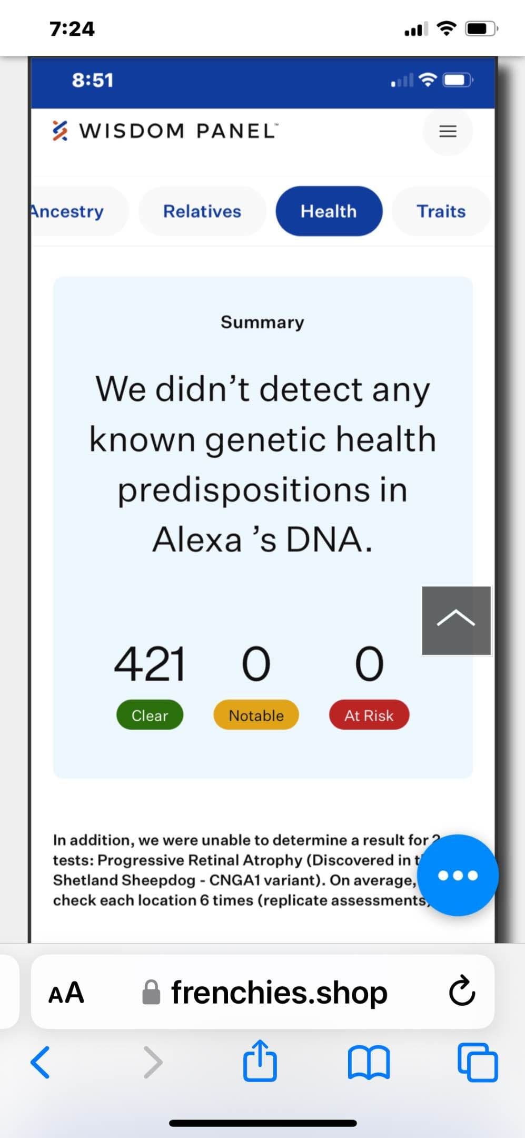The width and height of the screenshot is (525, 1138).
Task: Show open tabs in Safari
Action: coord(478,1062)
